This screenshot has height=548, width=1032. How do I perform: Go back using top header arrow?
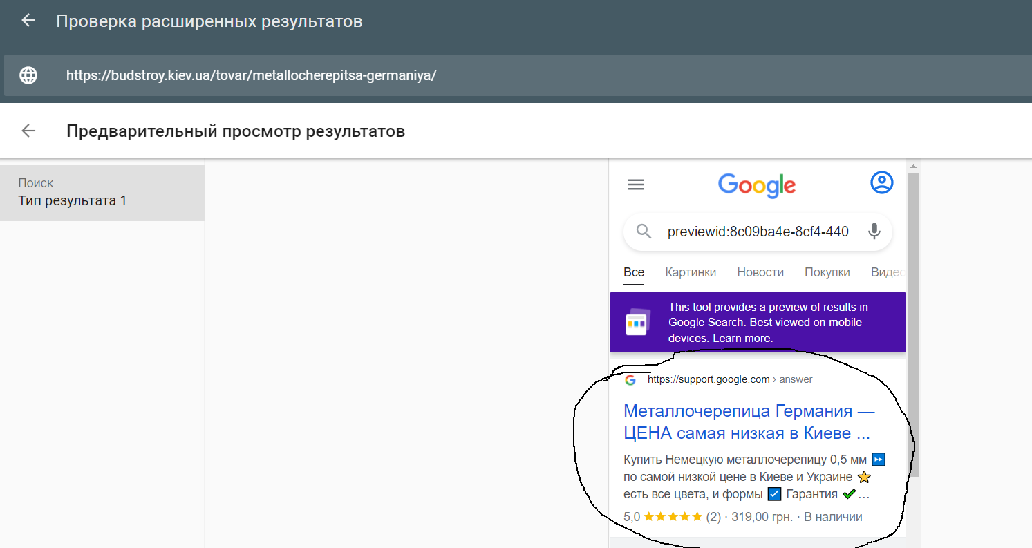28,21
